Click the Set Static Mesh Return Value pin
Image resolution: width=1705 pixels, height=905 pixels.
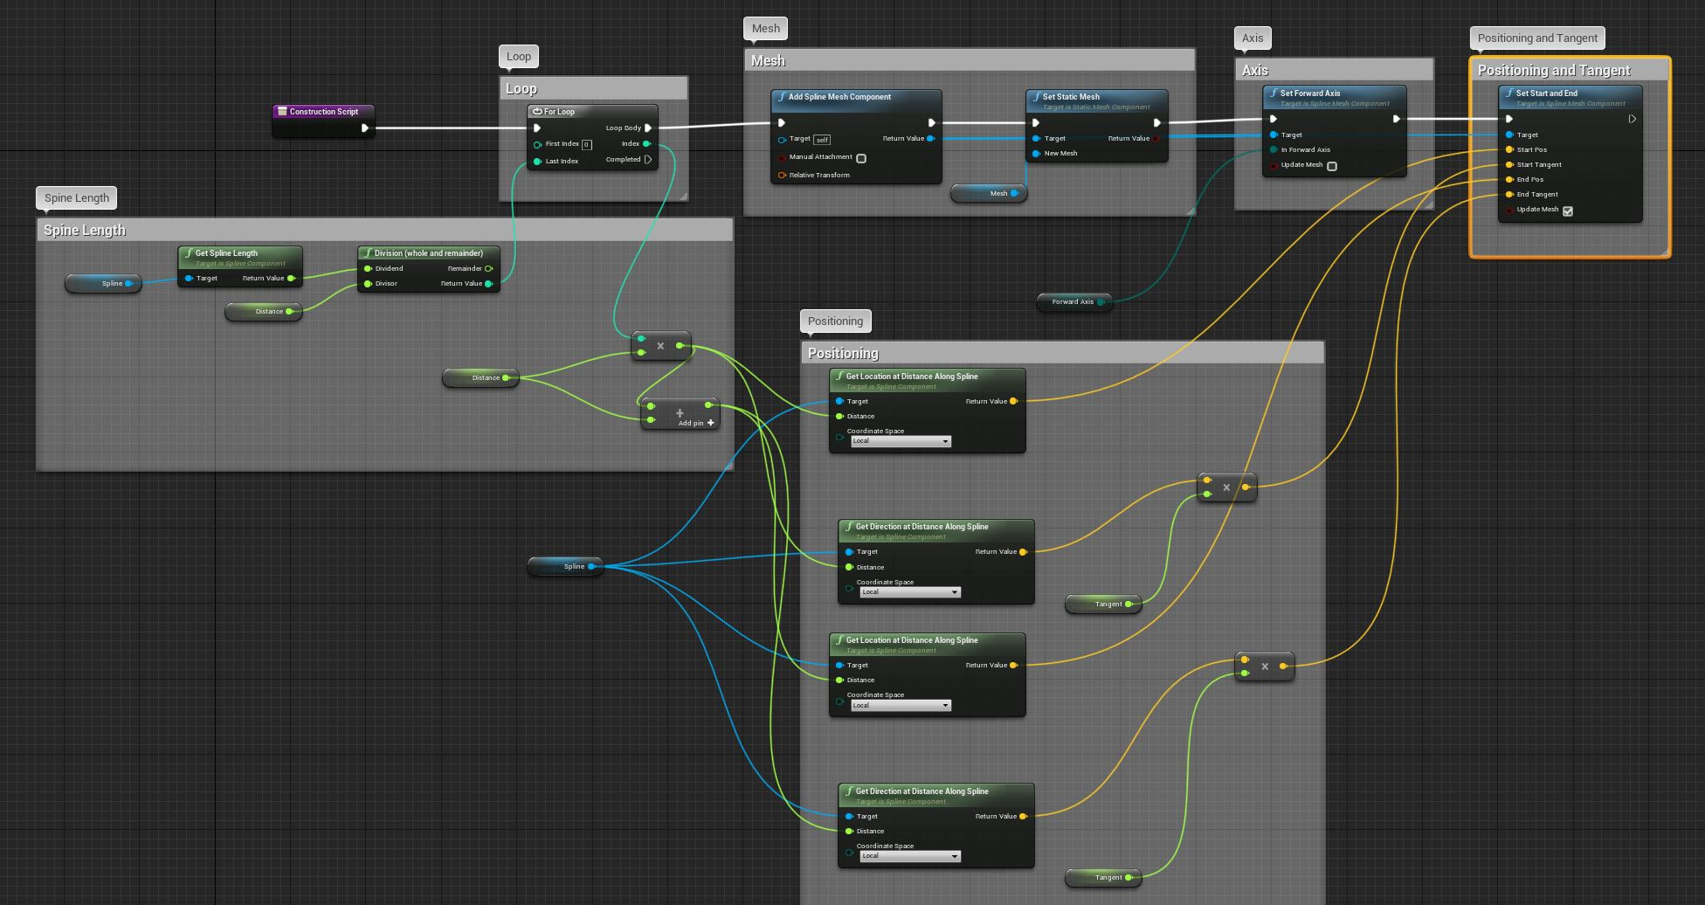(1156, 139)
